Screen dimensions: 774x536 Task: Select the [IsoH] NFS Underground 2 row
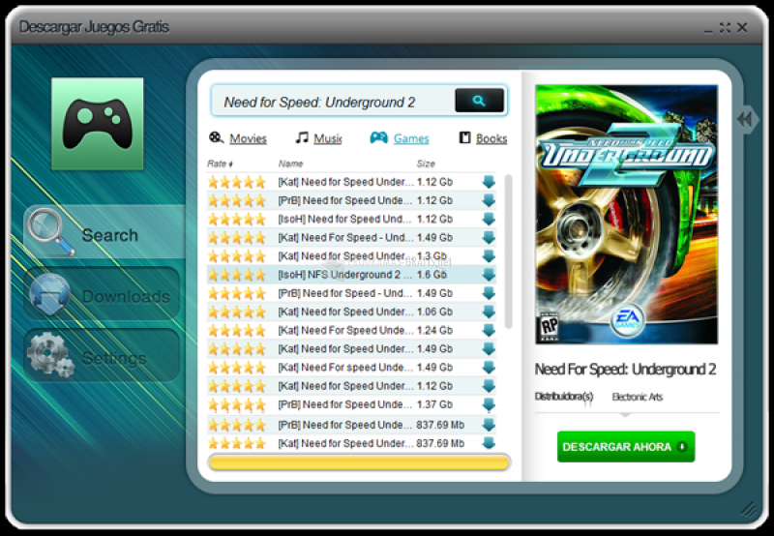tap(351, 275)
